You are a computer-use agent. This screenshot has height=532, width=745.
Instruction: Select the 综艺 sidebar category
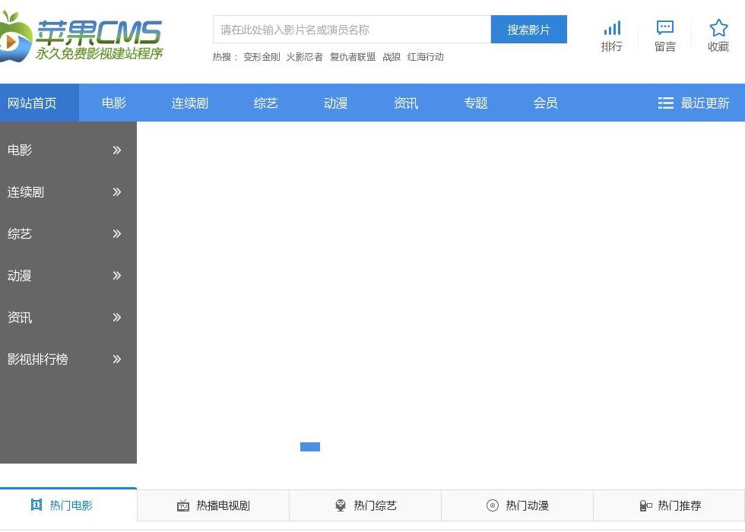coord(20,234)
